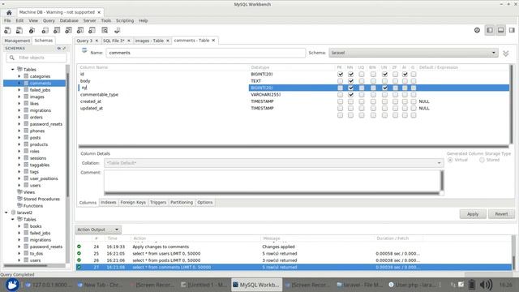
Task: Select the Stored storage radio button
Action: (482, 160)
